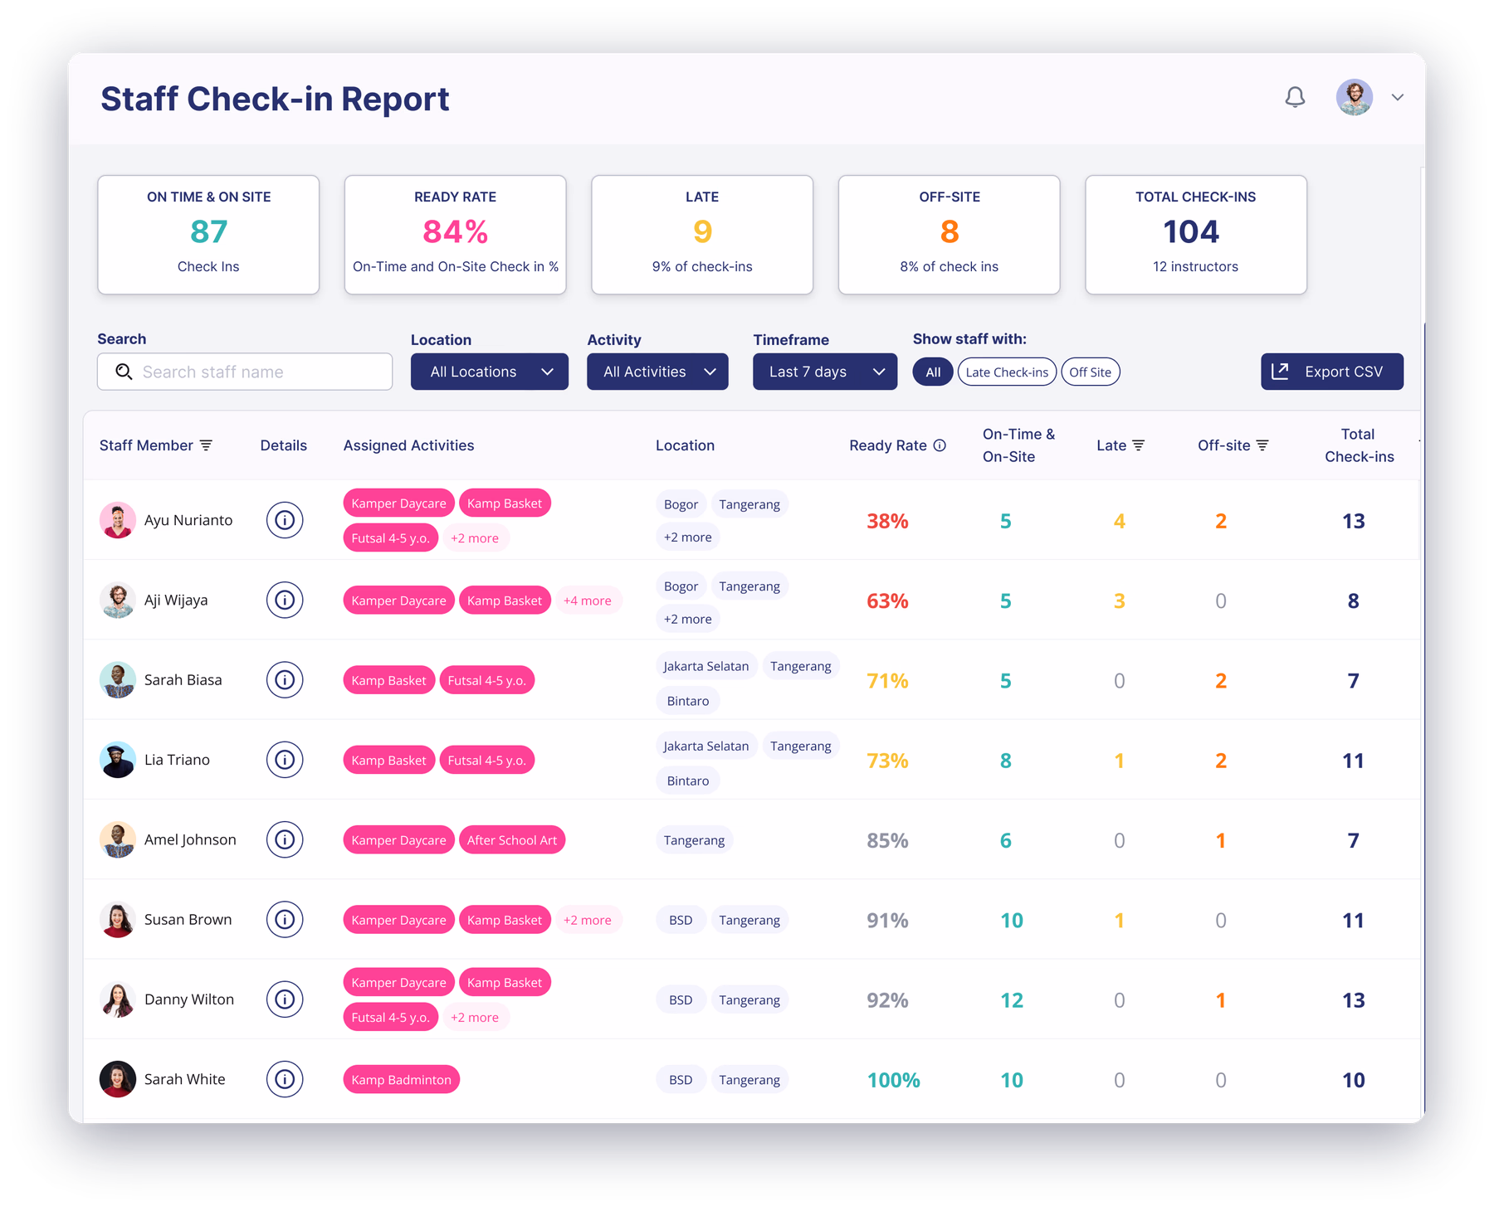This screenshot has height=1206, width=1494.
Task: Open the All Locations dropdown
Action: (490, 372)
